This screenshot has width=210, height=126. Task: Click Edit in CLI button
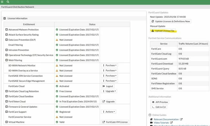pos(159,107)
